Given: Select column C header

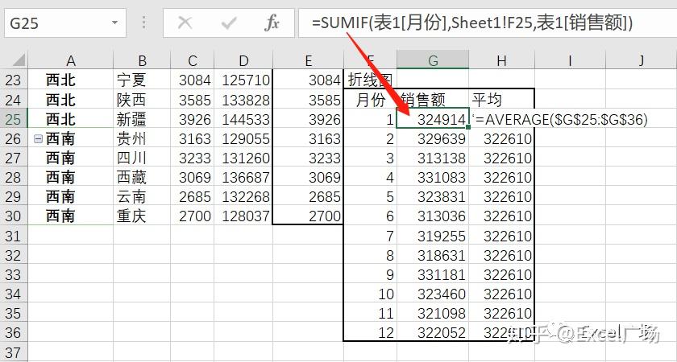Looking at the screenshot, I should (x=193, y=60).
